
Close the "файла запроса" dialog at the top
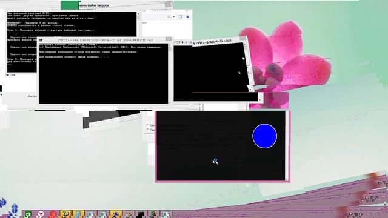(168, 4)
